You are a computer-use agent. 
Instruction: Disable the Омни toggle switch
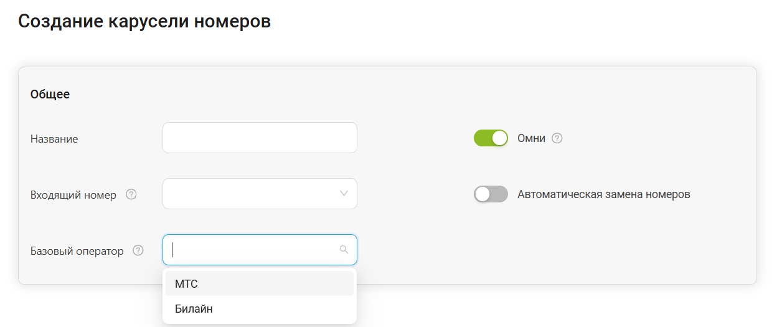[x=491, y=138]
